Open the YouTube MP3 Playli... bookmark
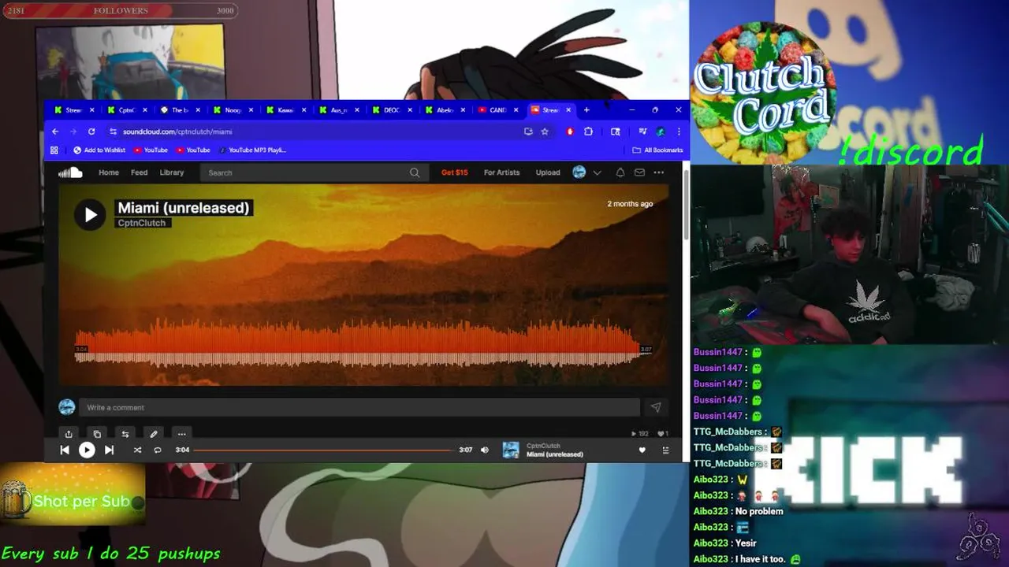Screen dimensions: 1009x567 [x=252, y=150]
